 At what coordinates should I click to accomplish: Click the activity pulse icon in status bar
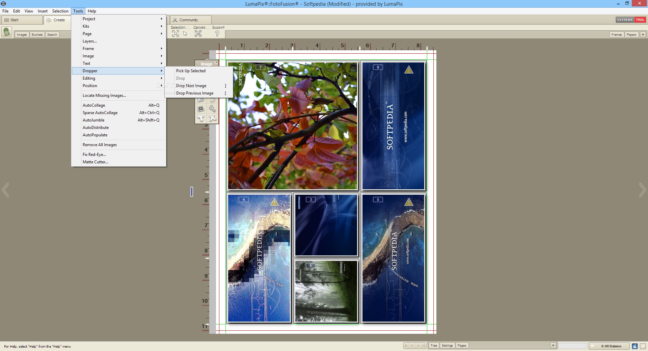pos(643,346)
